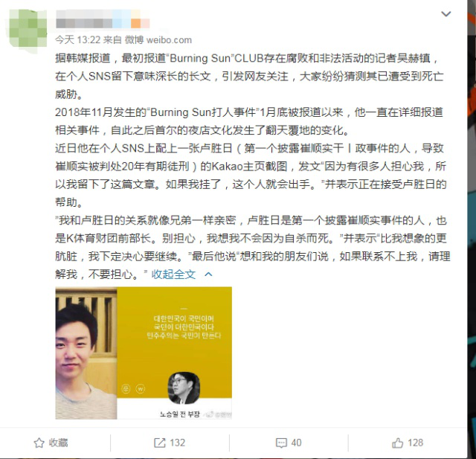Click the comment bubble icon
The height and width of the screenshot is (459, 476).
point(281,443)
